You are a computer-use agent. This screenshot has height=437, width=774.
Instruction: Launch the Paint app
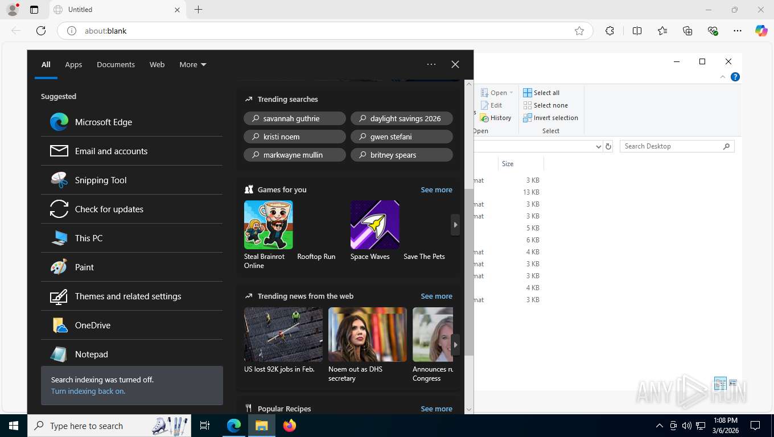click(131, 267)
